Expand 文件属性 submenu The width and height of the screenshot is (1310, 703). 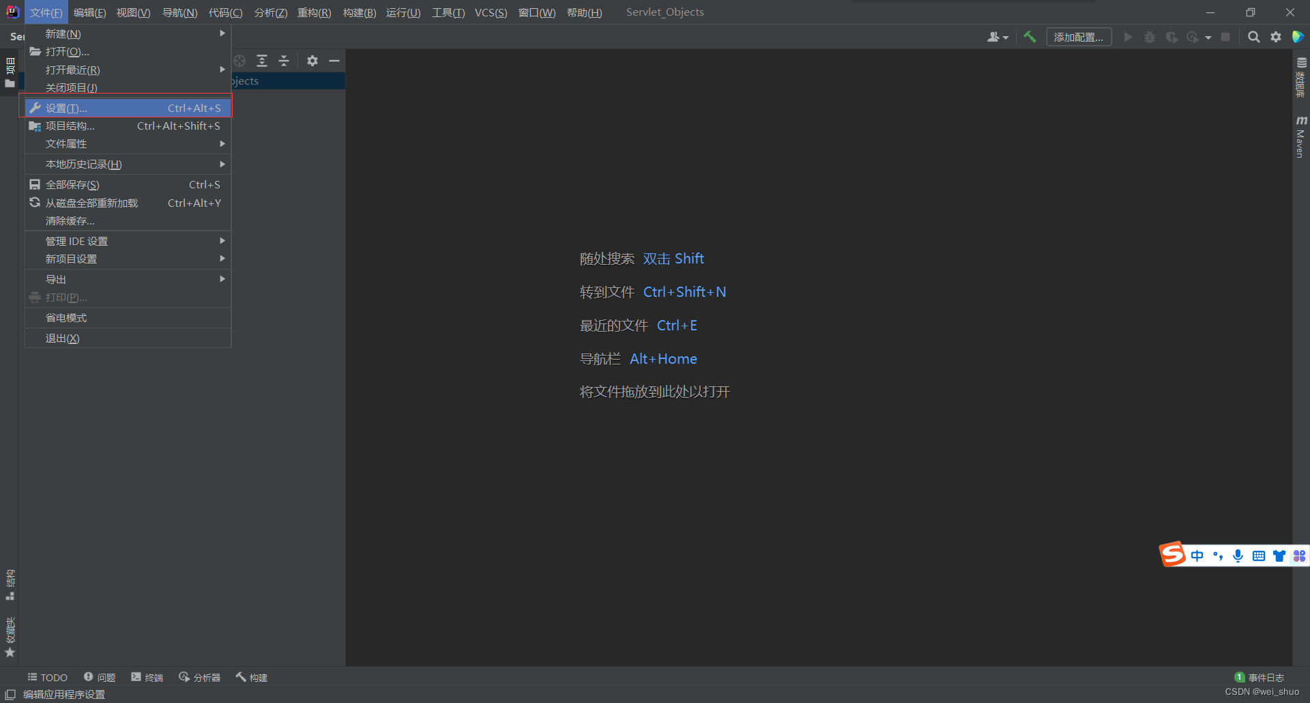[x=128, y=143]
